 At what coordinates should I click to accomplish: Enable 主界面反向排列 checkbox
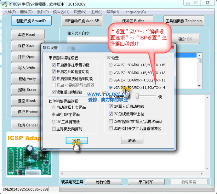(54, 129)
